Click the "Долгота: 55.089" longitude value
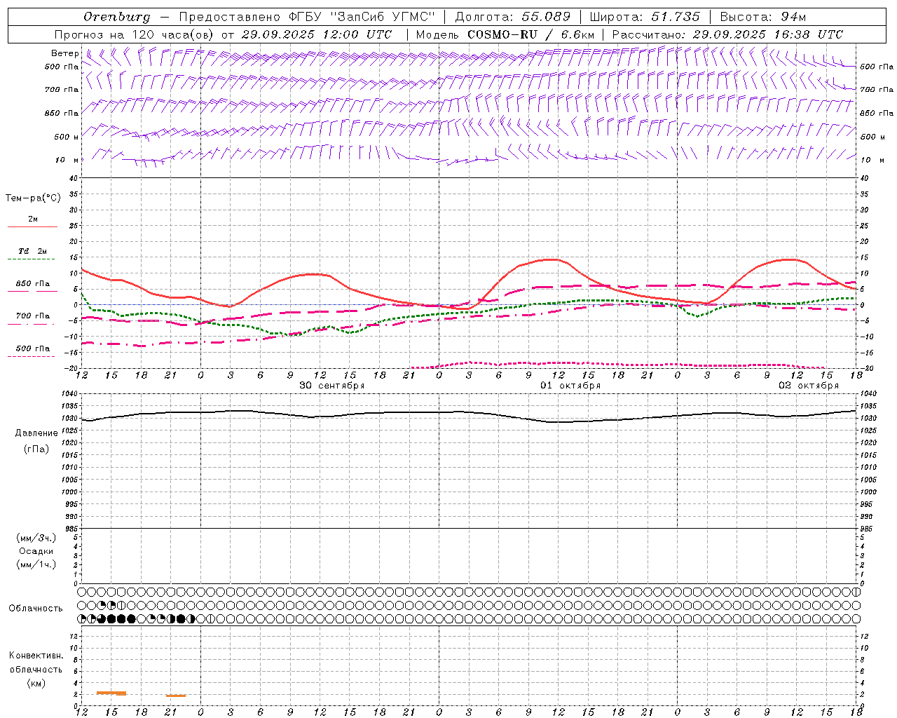Viewport: 897px width, 718px height. click(x=513, y=17)
